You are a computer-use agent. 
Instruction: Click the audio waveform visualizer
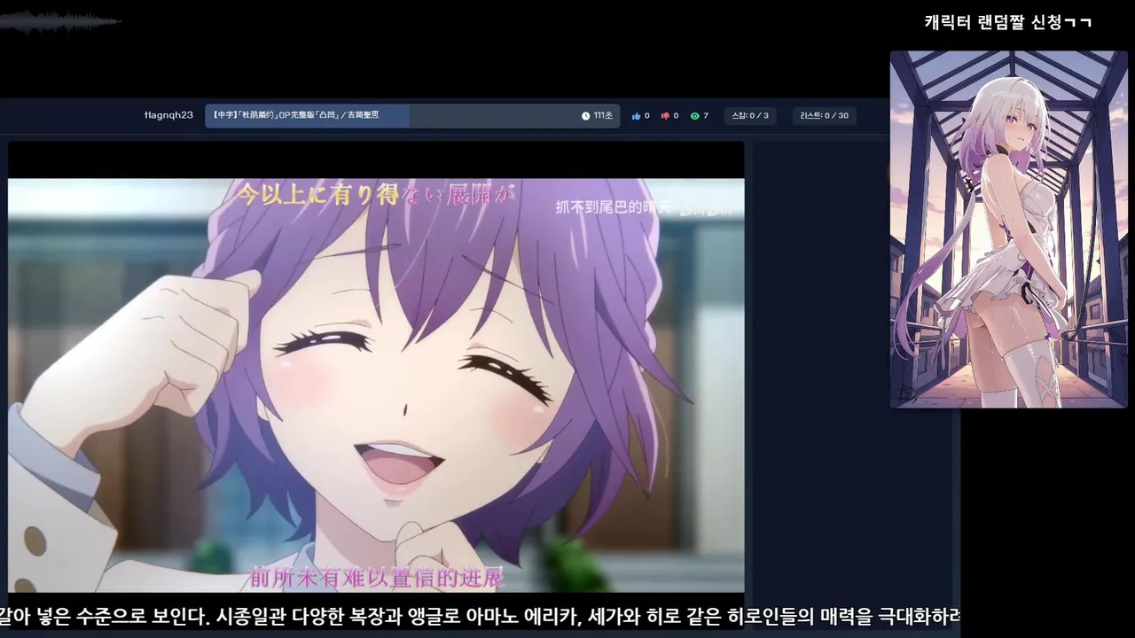[x=60, y=22]
